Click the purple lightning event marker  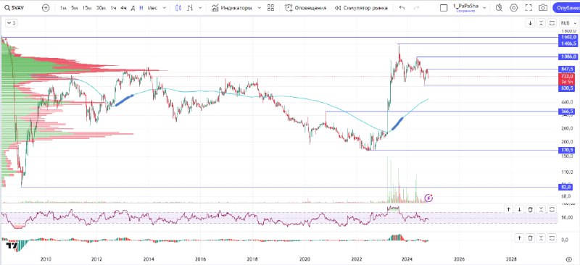pyautogui.click(x=428, y=198)
